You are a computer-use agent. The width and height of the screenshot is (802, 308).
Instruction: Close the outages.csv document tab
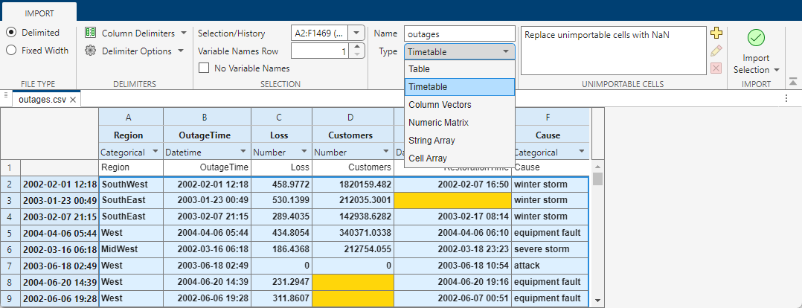[73, 99]
